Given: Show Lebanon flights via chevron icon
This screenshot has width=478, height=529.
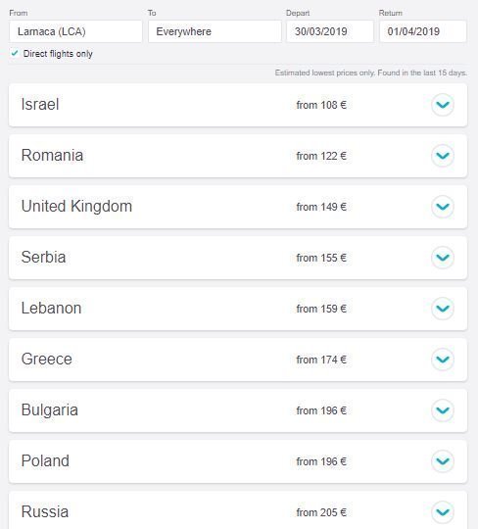Looking at the screenshot, I should coord(442,309).
